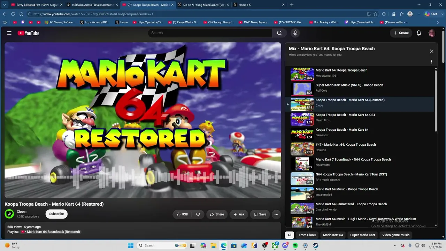446x251 pixels.
Task: Open the Mix panel three-dot options
Action: point(431,62)
